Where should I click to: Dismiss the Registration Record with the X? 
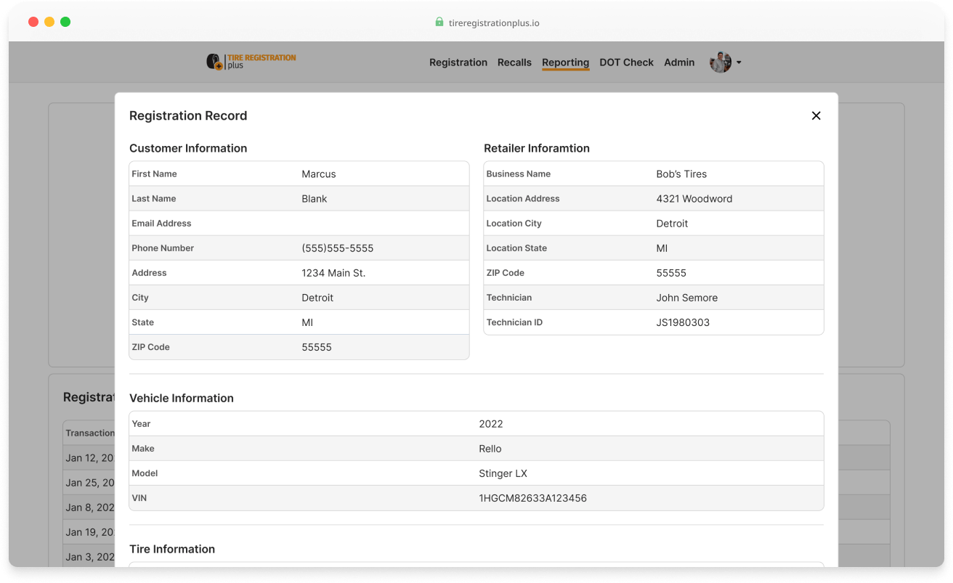pyautogui.click(x=816, y=115)
